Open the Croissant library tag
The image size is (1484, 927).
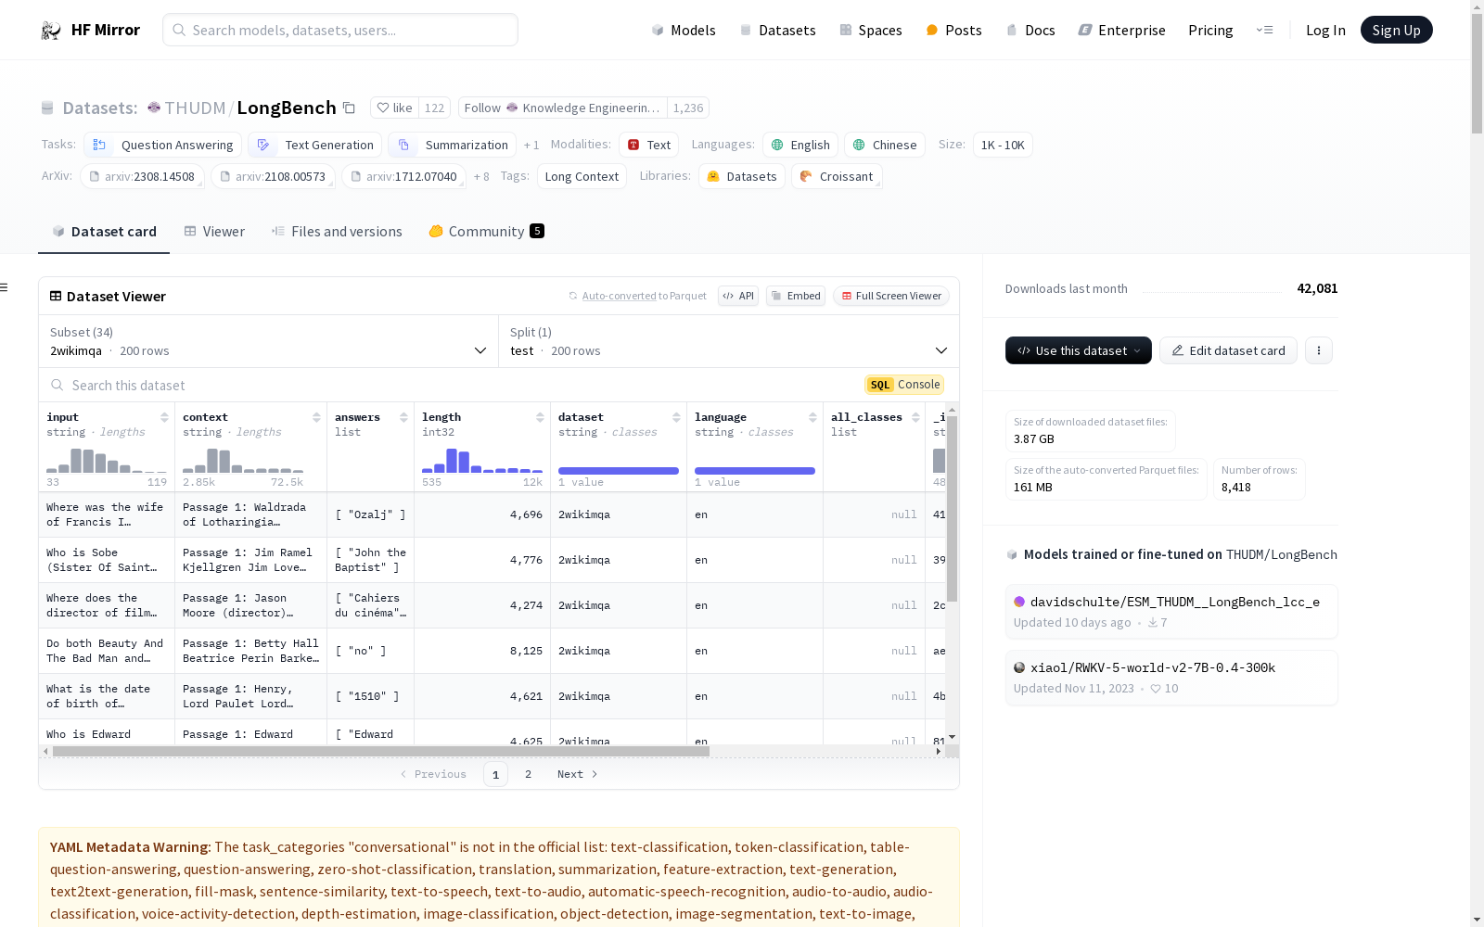(x=837, y=176)
